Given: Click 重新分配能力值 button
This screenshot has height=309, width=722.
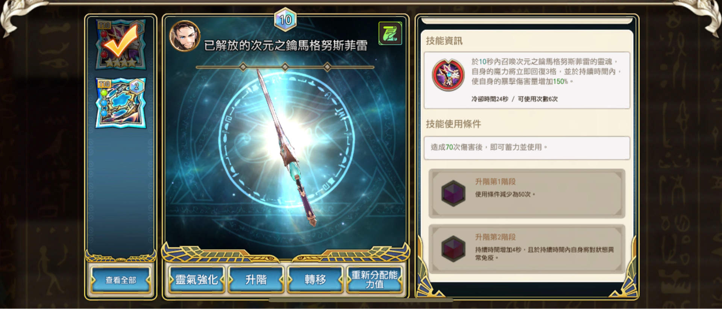Looking at the screenshot, I should tap(375, 280).
